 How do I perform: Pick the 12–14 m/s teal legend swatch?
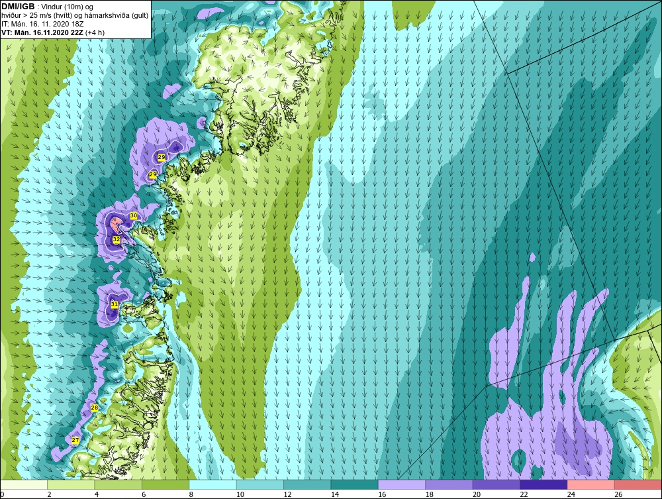[307, 484]
